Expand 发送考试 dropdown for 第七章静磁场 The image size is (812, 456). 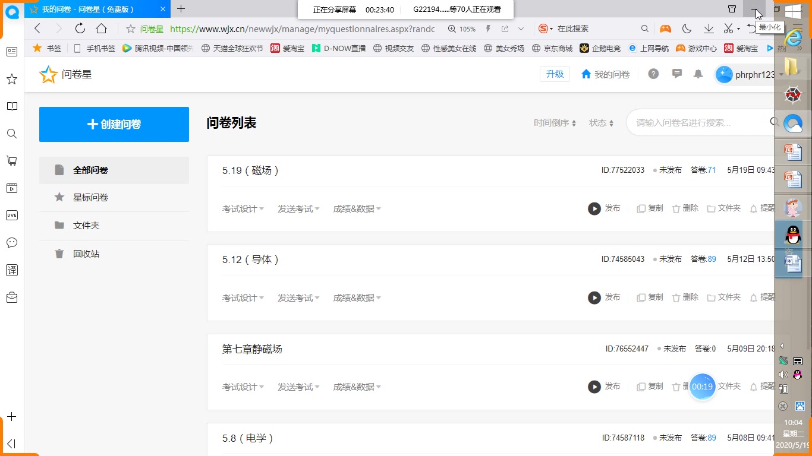coord(298,387)
